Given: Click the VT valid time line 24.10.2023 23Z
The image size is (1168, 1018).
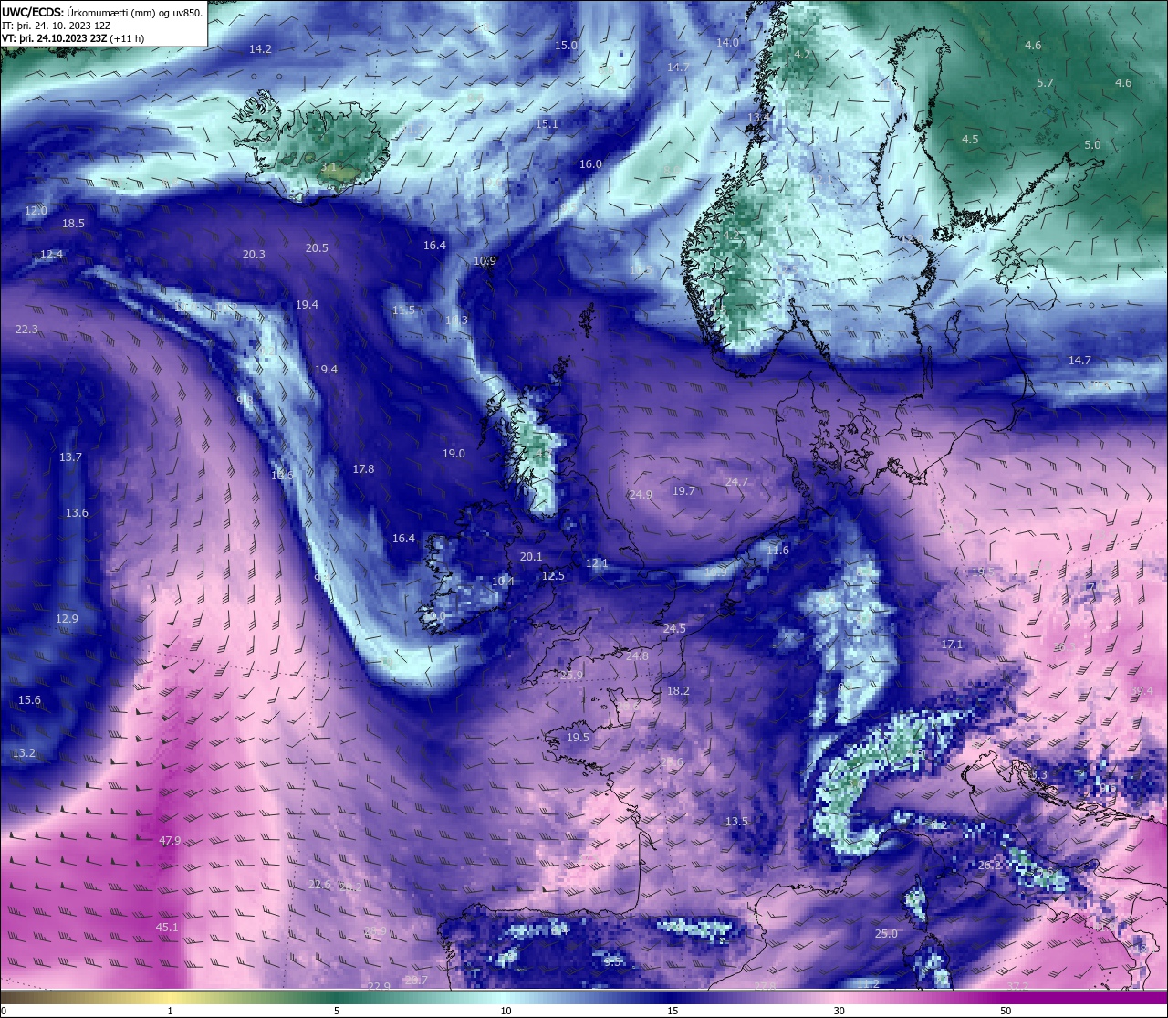Looking at the screenshot, I should tap(73, 38).
